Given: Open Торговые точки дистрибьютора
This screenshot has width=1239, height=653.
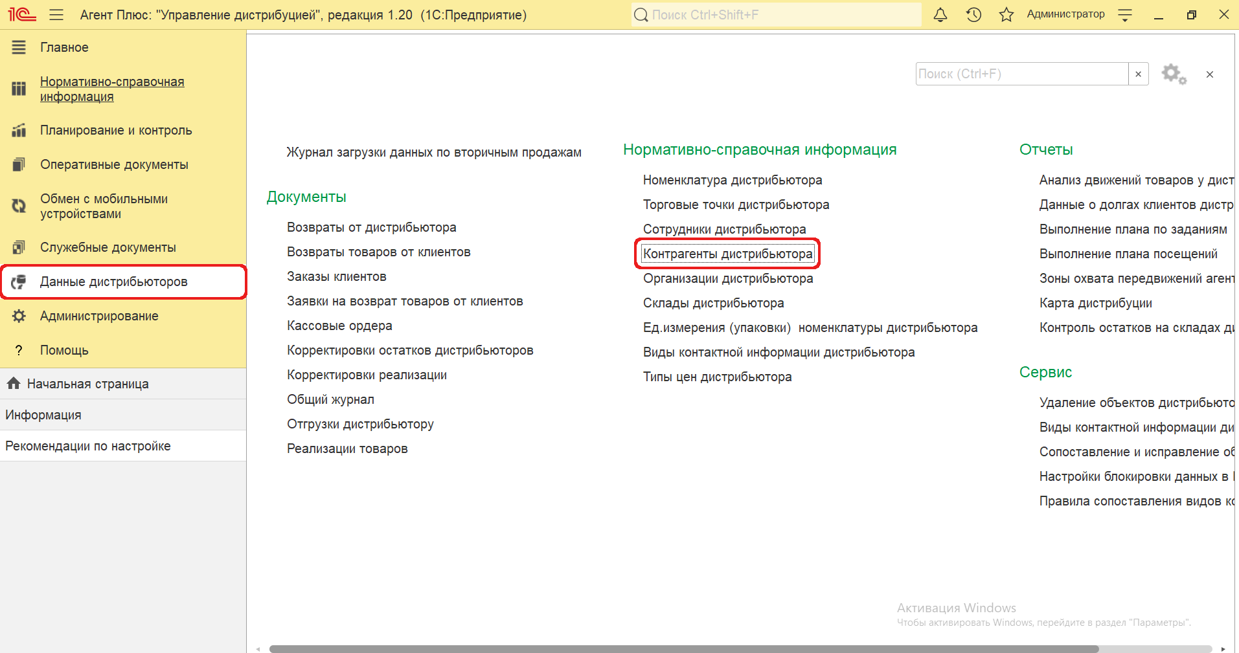Looking at the screenshot, I should [x=736, y=205].
